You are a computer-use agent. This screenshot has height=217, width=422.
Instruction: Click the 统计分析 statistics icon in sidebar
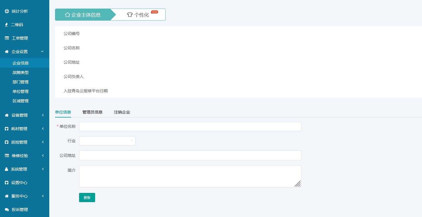(x=7, y=11)
